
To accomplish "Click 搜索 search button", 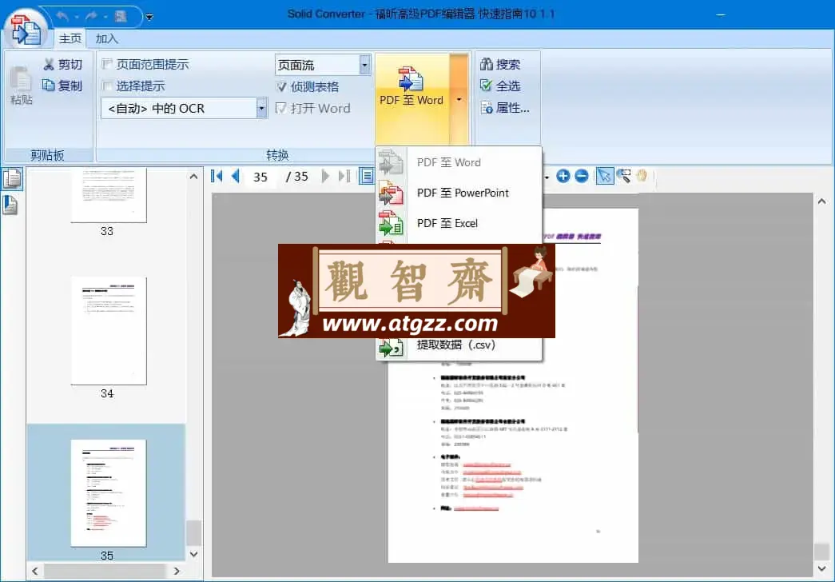I will 500,65.
